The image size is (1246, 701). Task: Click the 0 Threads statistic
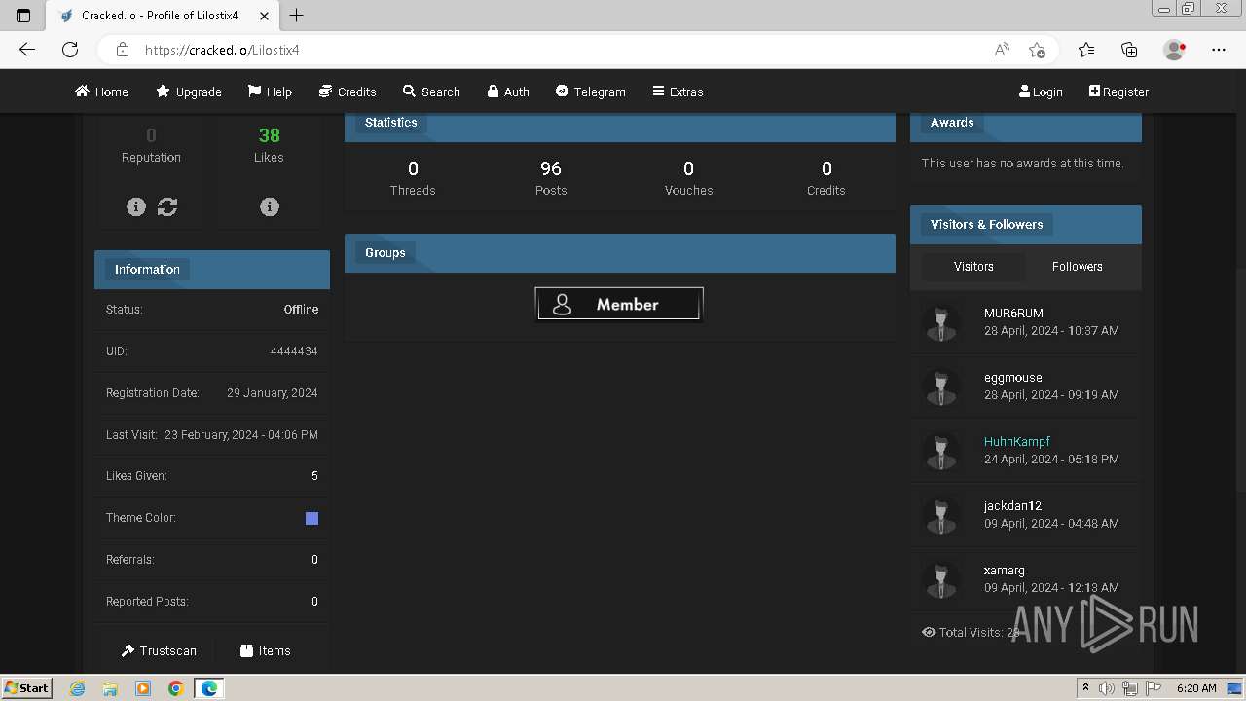413,177
